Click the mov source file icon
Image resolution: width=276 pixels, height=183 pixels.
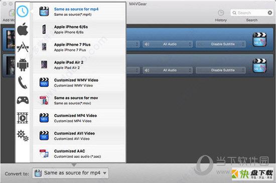[44, 100]
